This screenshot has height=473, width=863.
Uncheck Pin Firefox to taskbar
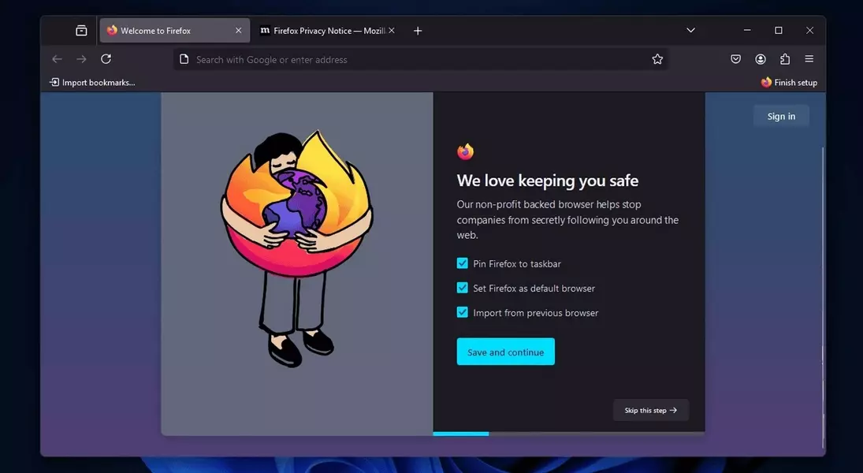(x=463, y=263)
